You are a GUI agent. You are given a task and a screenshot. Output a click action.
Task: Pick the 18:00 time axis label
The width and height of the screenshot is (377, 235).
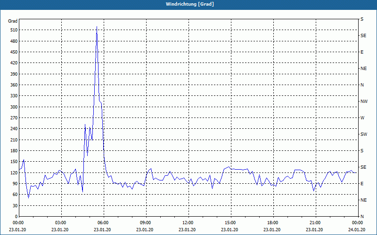coord(273,223)
